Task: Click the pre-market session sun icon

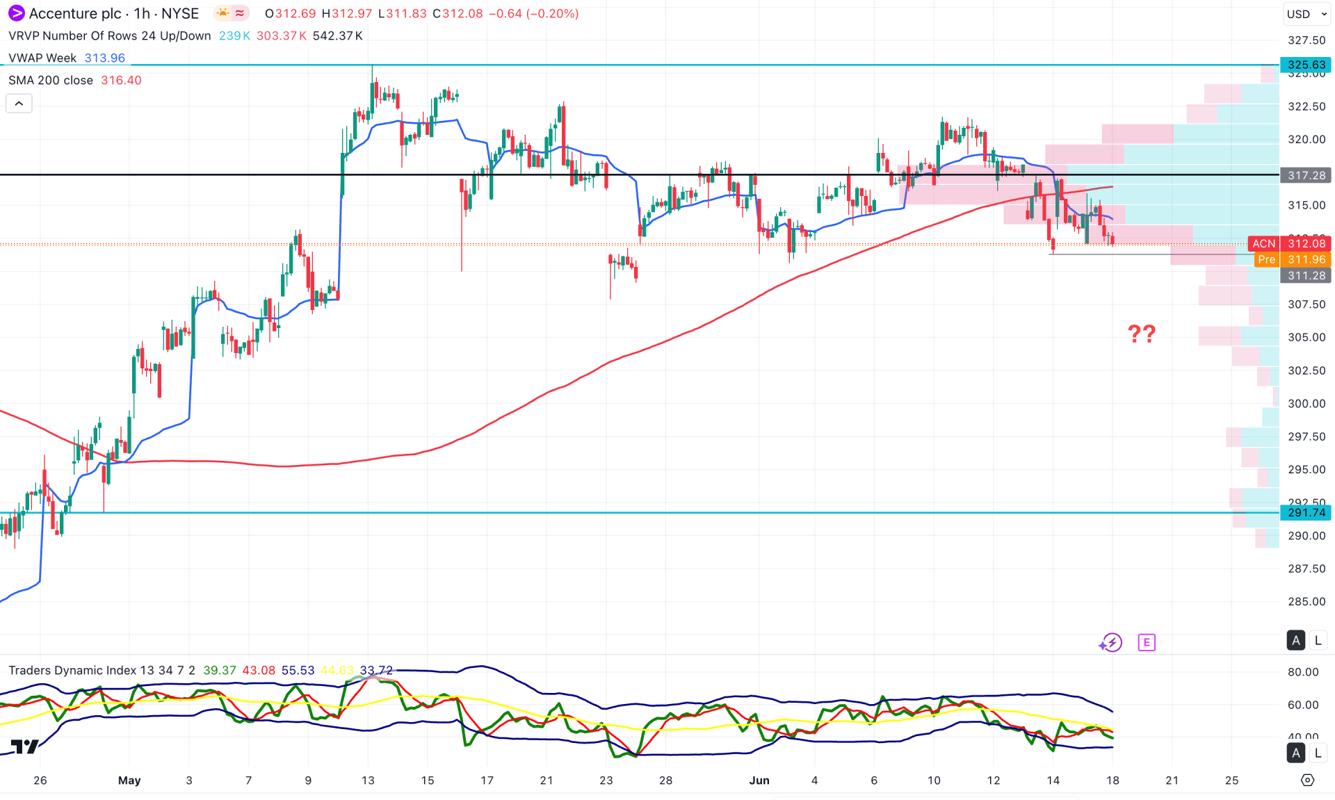Action: [222, 13]
